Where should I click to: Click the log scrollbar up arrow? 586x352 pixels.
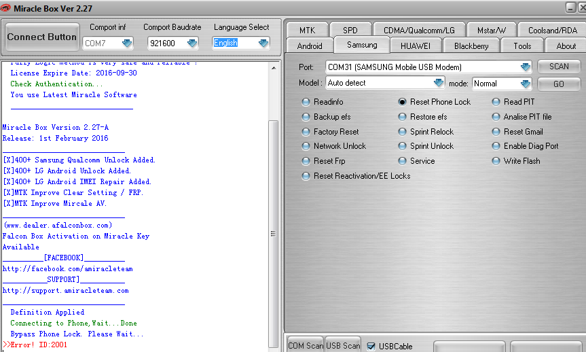click(274, 68)
